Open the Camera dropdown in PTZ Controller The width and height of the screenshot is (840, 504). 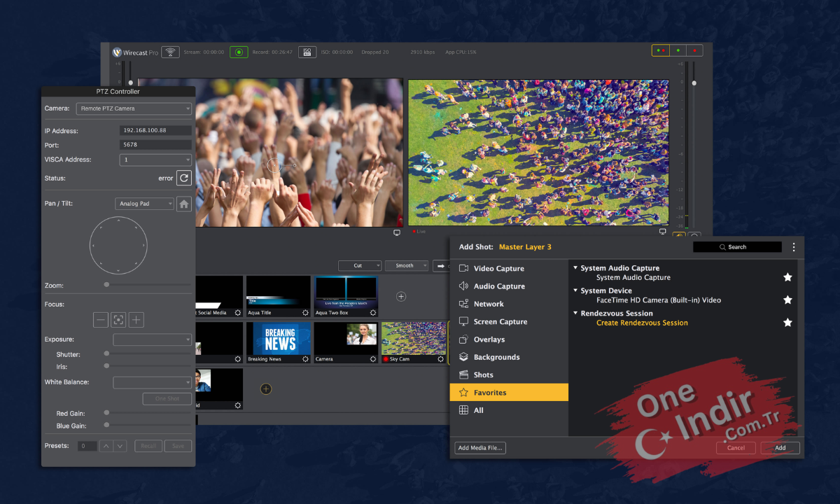[134, 108]
